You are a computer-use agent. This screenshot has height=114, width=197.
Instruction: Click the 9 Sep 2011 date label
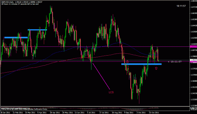click(129, 112)
